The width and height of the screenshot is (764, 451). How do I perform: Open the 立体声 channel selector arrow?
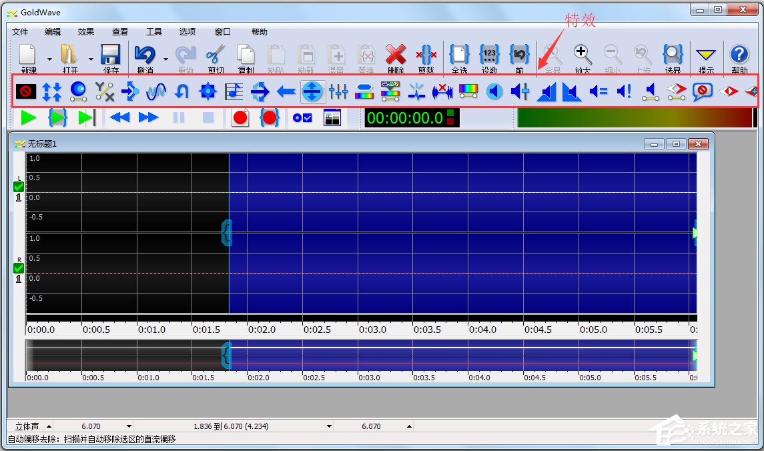click(x=49, y=426)
